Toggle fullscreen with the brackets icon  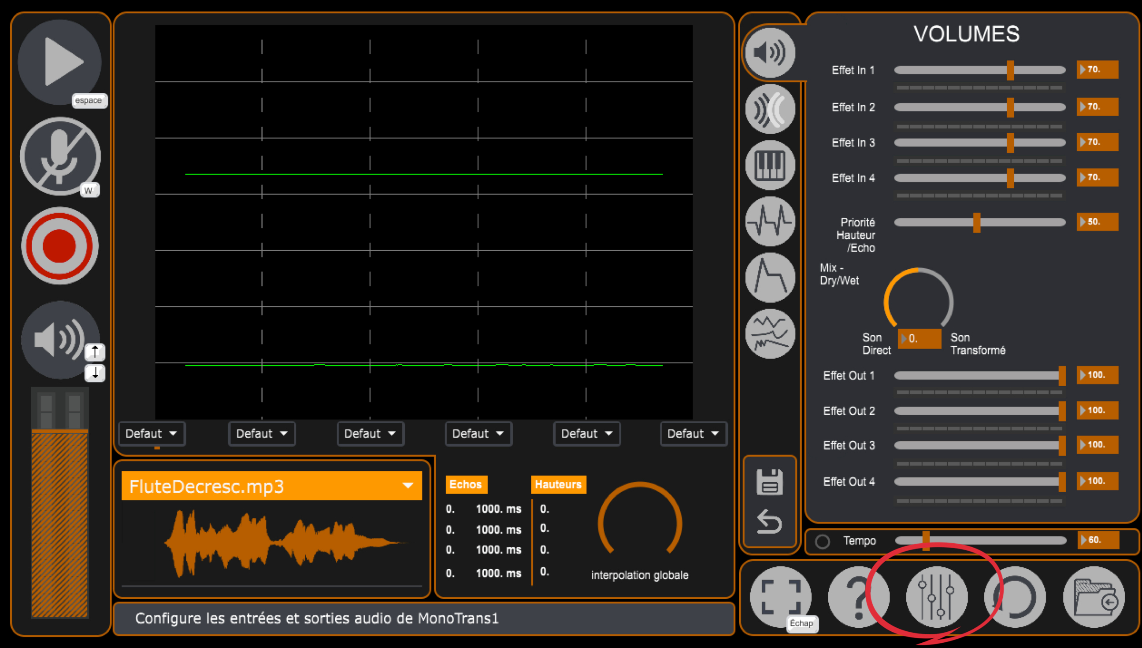pos(781,597)
